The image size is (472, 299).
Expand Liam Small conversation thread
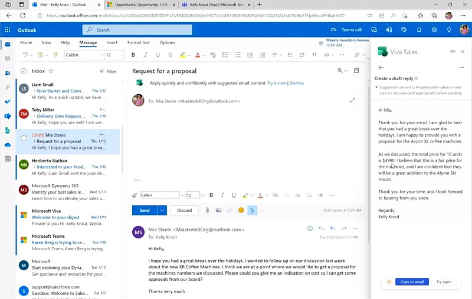(x=35, y=91)
